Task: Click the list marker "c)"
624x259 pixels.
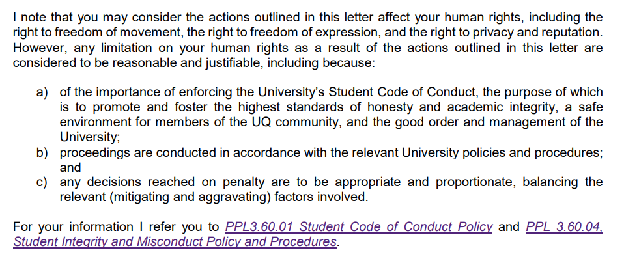Action: pos(42,182)
